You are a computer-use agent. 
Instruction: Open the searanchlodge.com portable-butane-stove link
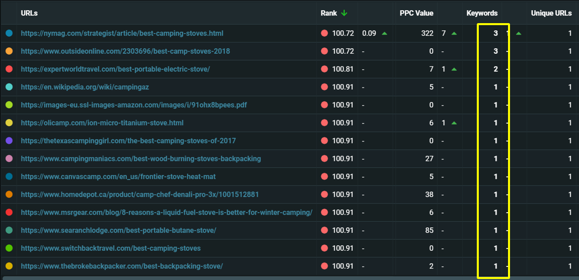pos(118,230)
